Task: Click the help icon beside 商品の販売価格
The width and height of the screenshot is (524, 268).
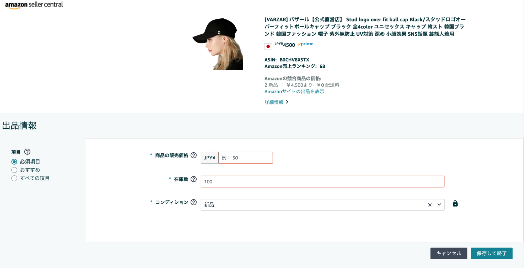Action: pos(193,155)
